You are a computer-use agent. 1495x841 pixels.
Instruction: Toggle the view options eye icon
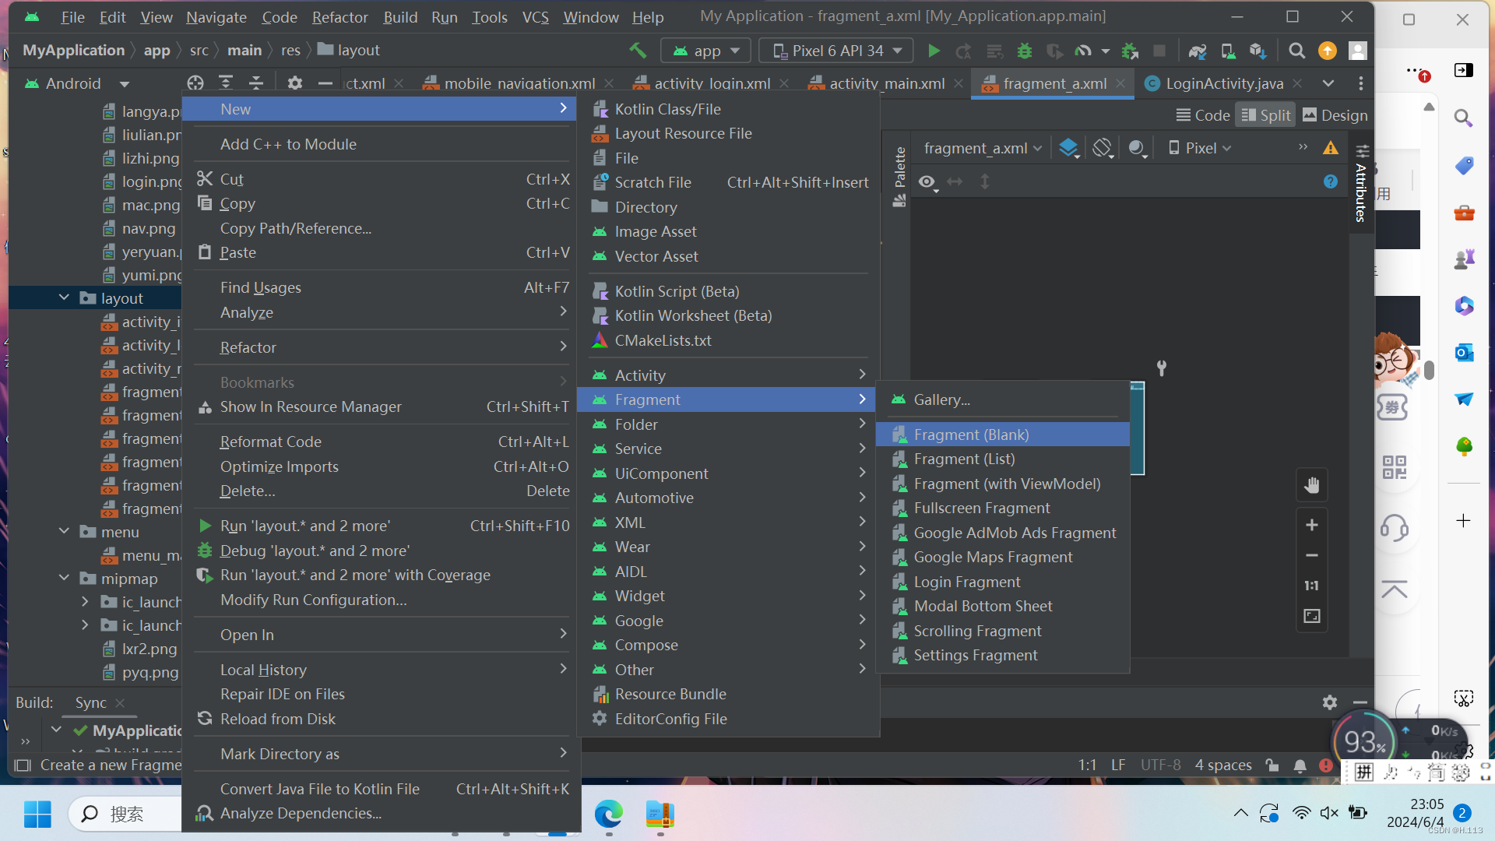click(x=927, y=181)
